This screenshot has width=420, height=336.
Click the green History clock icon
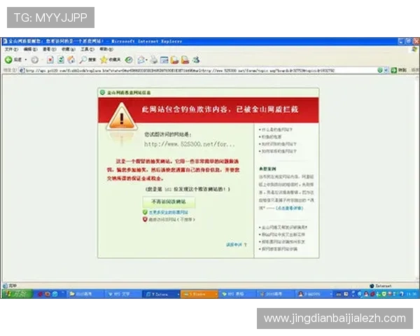[129, 59]
